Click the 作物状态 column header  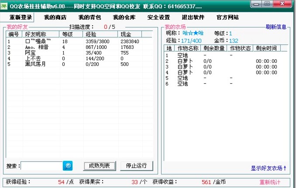pos(240,48)
